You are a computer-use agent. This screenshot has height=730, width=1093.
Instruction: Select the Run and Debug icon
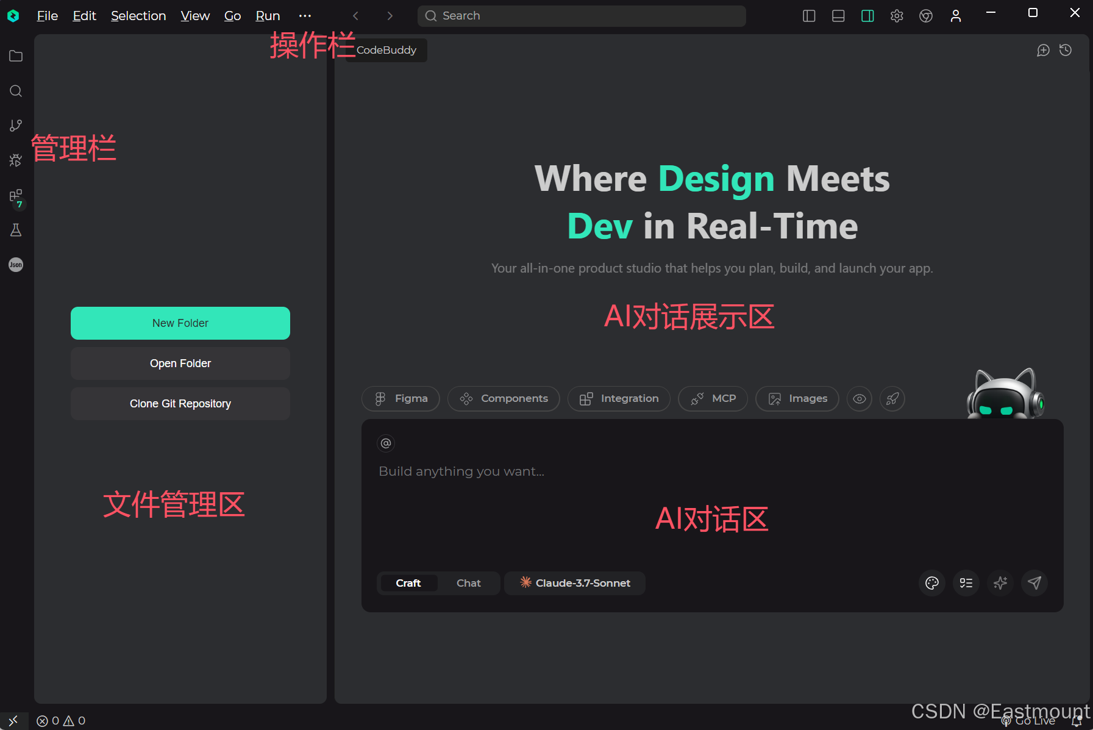pyautogui.click(x=15, y=160)
